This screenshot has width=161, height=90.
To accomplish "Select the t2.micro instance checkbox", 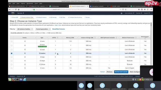I will [x=12, y=45].
